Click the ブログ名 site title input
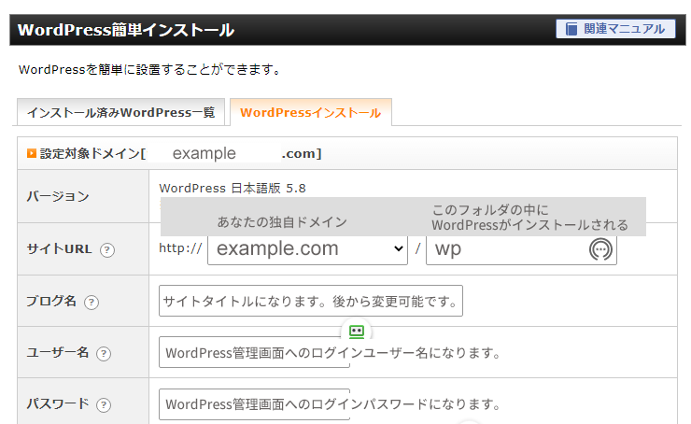691x424 pixels. pyautogui.click(x=311, y=301)
